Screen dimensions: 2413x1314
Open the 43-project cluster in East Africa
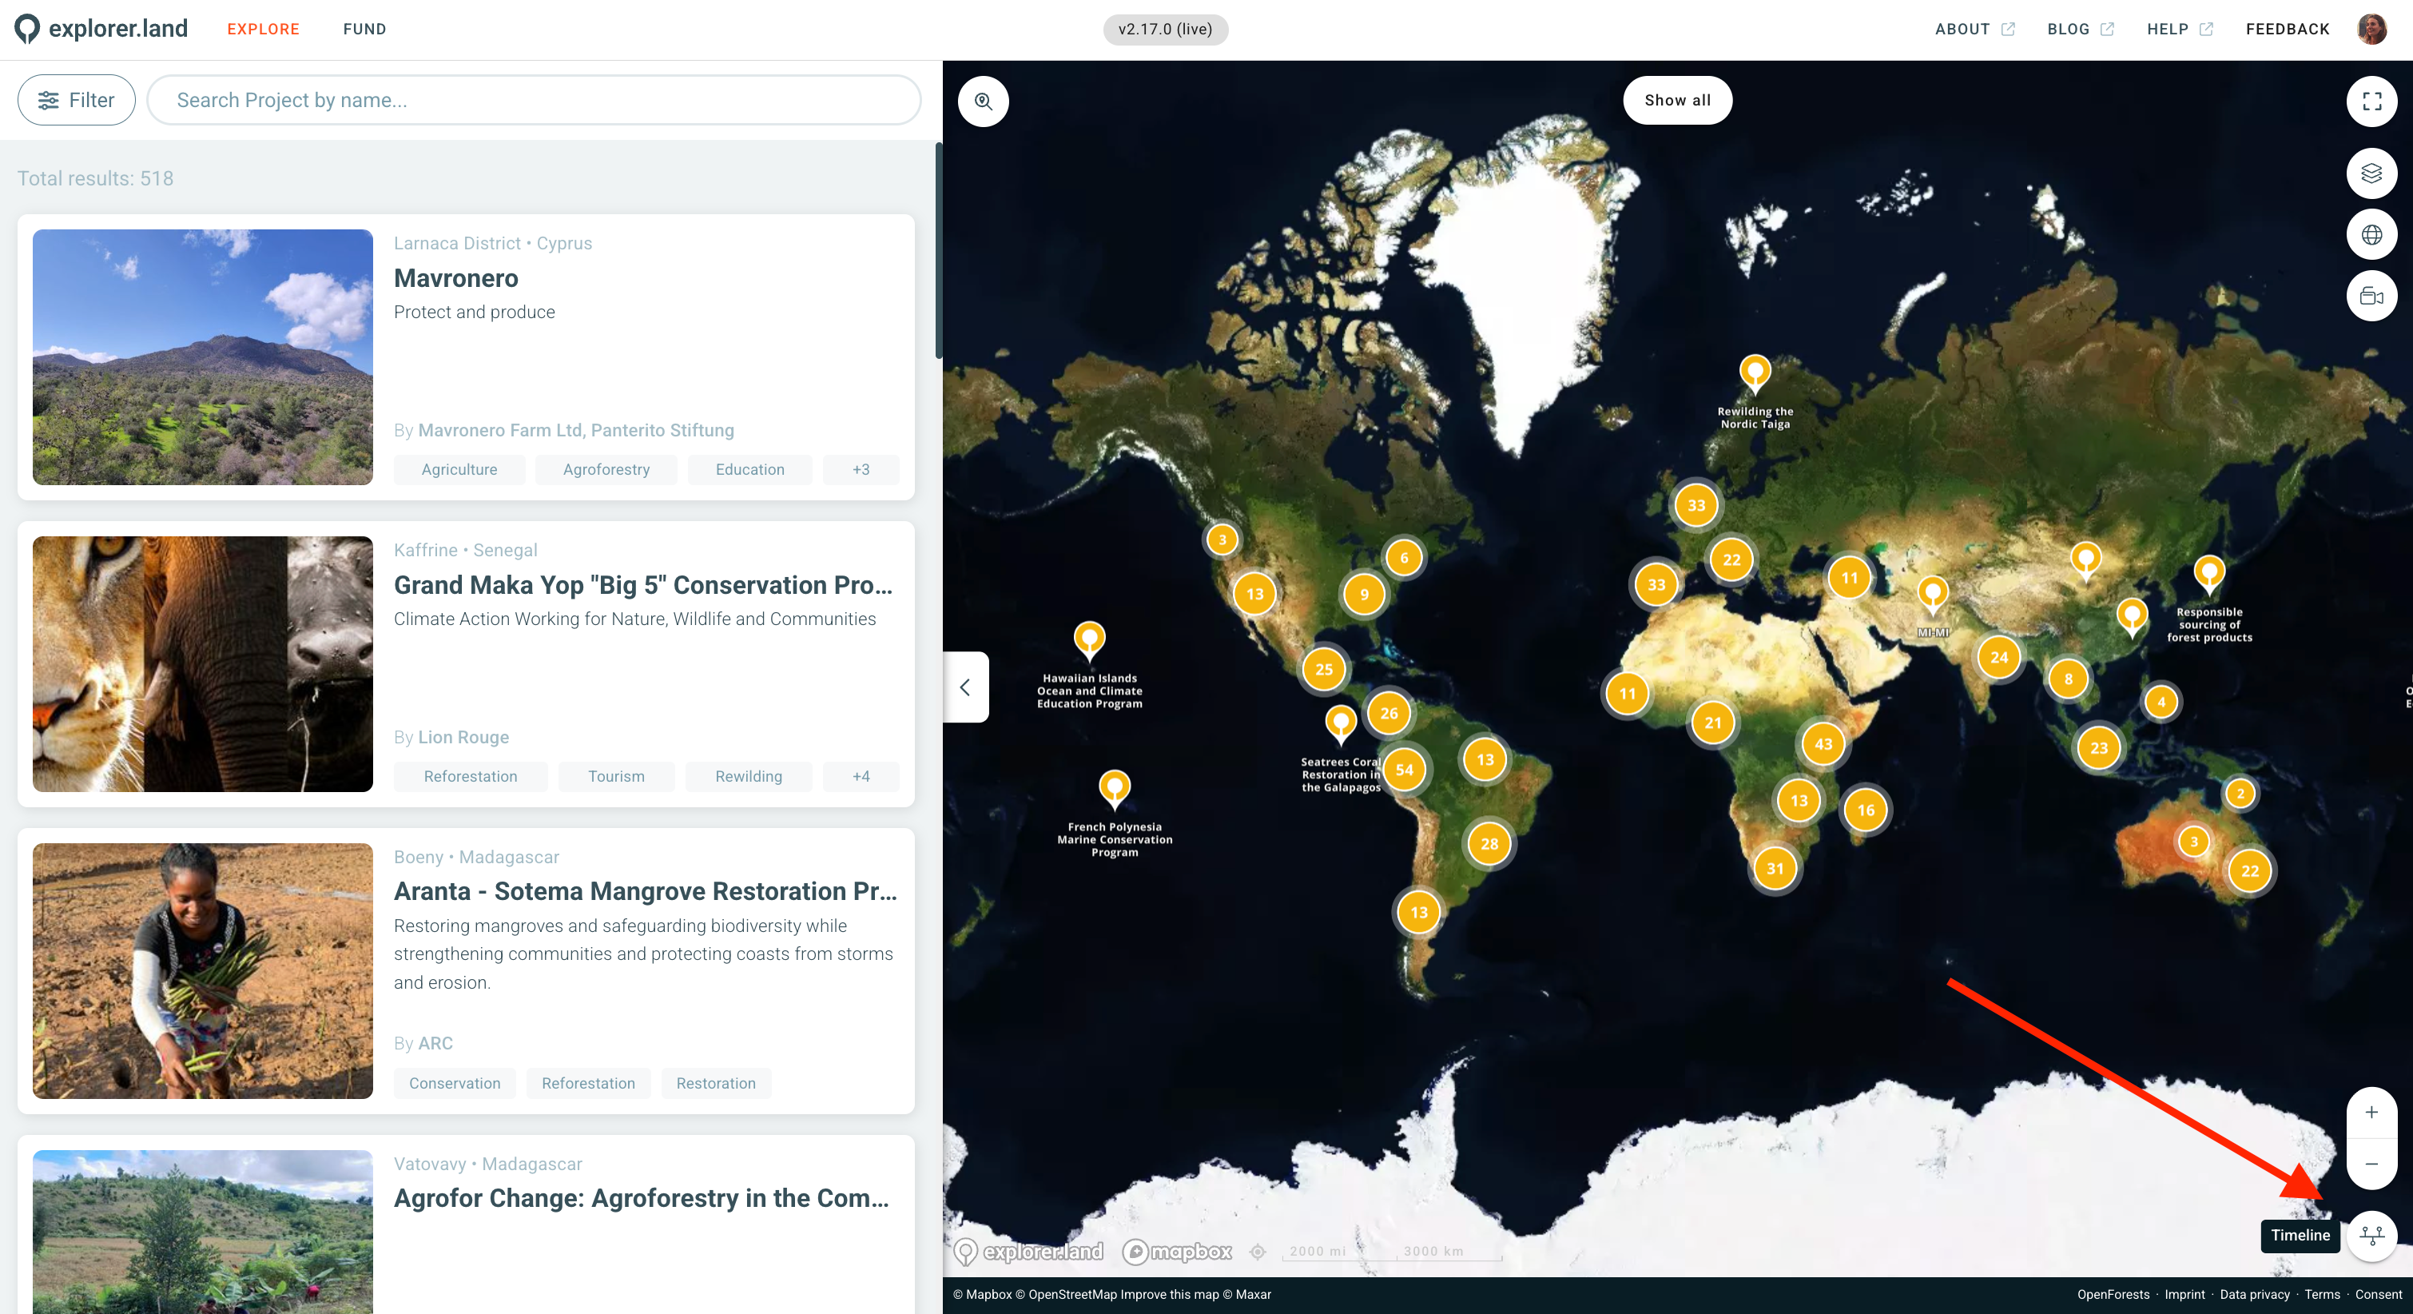pos(1823,744)
